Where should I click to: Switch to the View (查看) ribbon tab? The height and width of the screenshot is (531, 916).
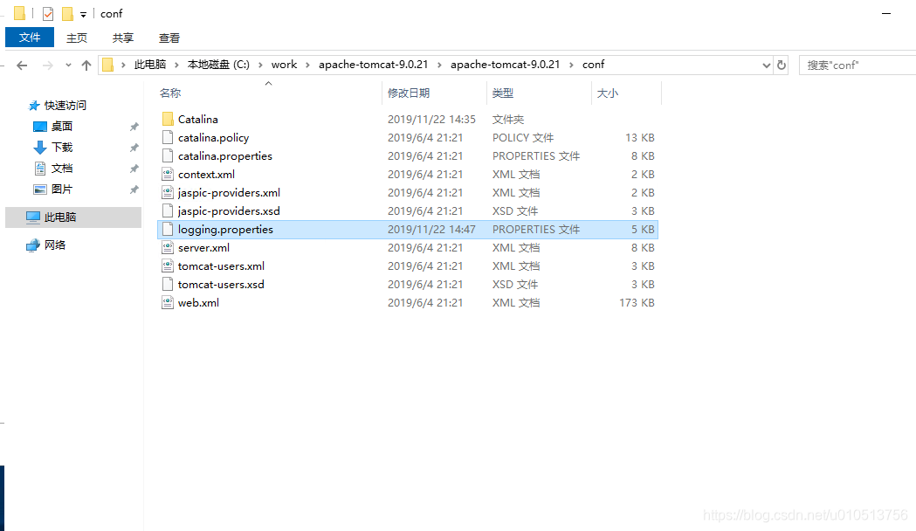(x=169, y=38)
